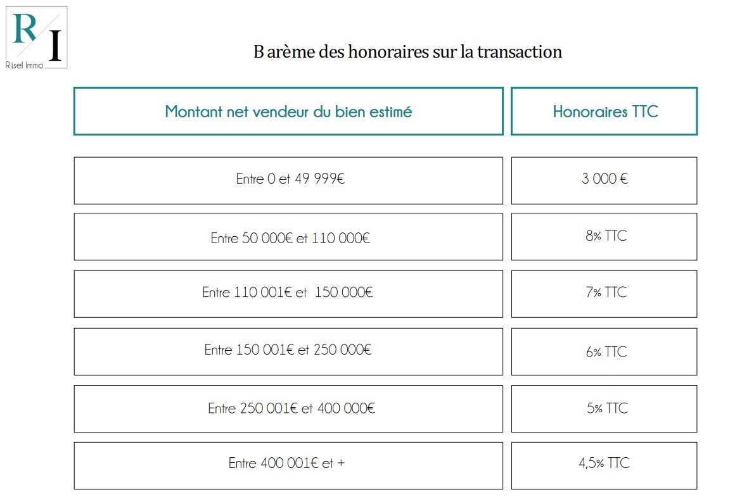The height and width of the screenshot is (499, 742).
Task: Click the title 'Barème des honoraires sur la transaction'
Action: [407, 51]
